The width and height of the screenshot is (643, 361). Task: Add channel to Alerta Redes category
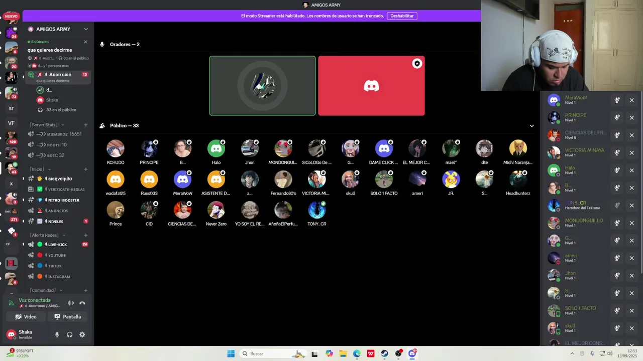point(86,235)
